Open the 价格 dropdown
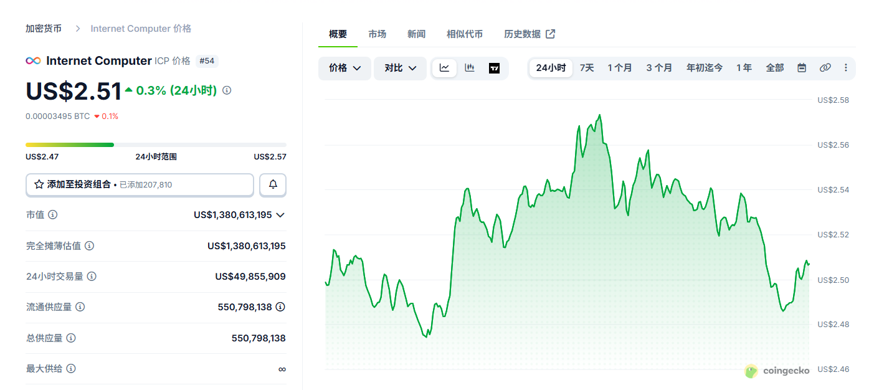Screen dimensions: 874x390 point(344,68)
